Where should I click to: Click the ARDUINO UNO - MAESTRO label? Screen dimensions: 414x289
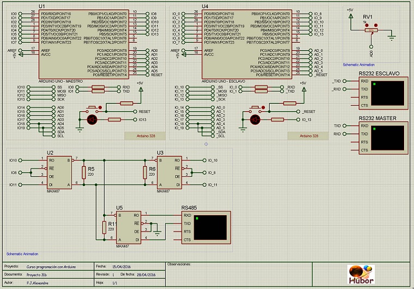pos(60,82)
